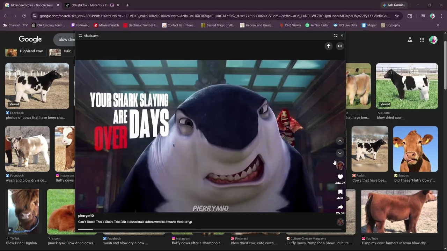Click the Google logo
This screenshot has width=447, height=251.
[x=30, y=39]
